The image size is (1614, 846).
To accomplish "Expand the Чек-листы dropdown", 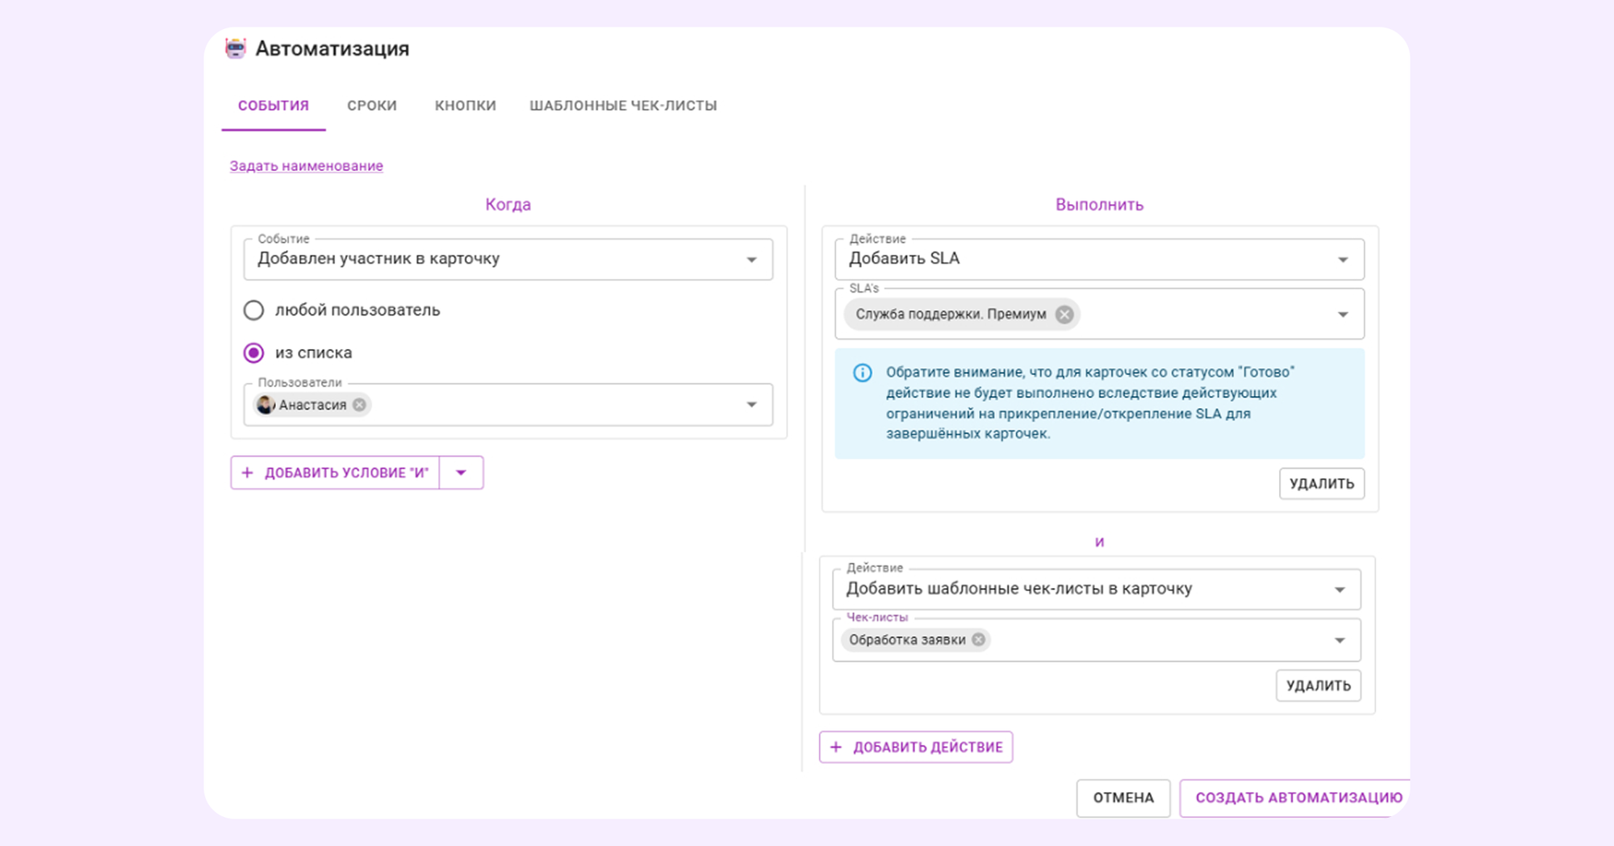I will point(1340,640).
